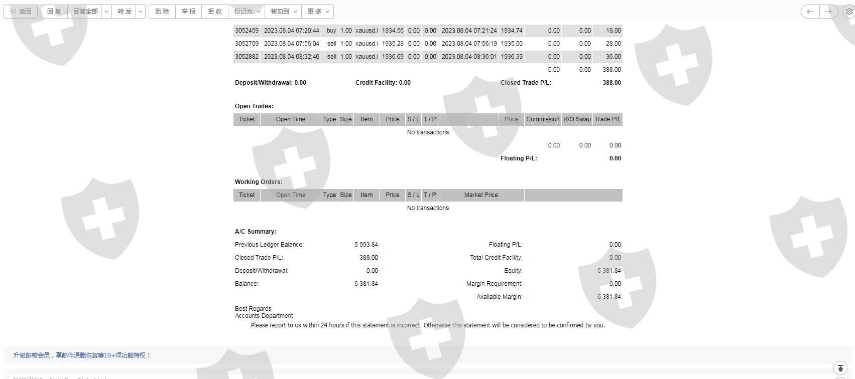Expand the arrow next to 回复全部
The width and height of the screenshot is (855, 379).
pyautogui.click(x=106, y=12)
